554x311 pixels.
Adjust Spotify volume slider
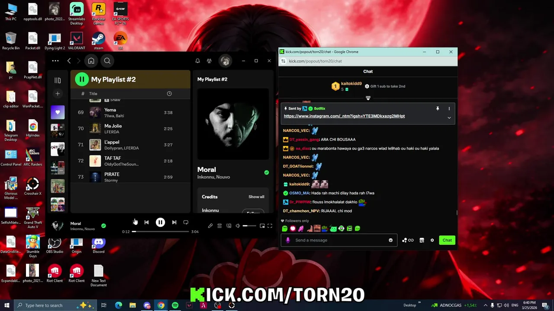click(x=249, y=226)
